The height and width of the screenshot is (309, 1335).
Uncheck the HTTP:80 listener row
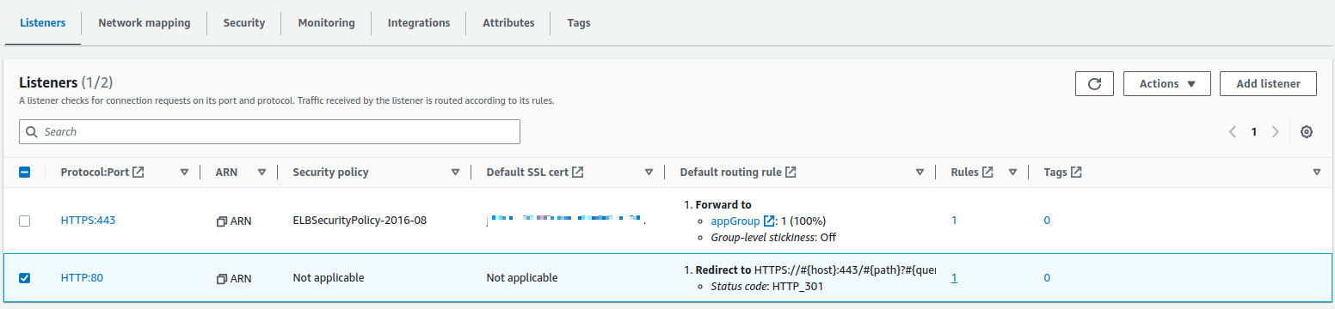[x=24, y=278]
